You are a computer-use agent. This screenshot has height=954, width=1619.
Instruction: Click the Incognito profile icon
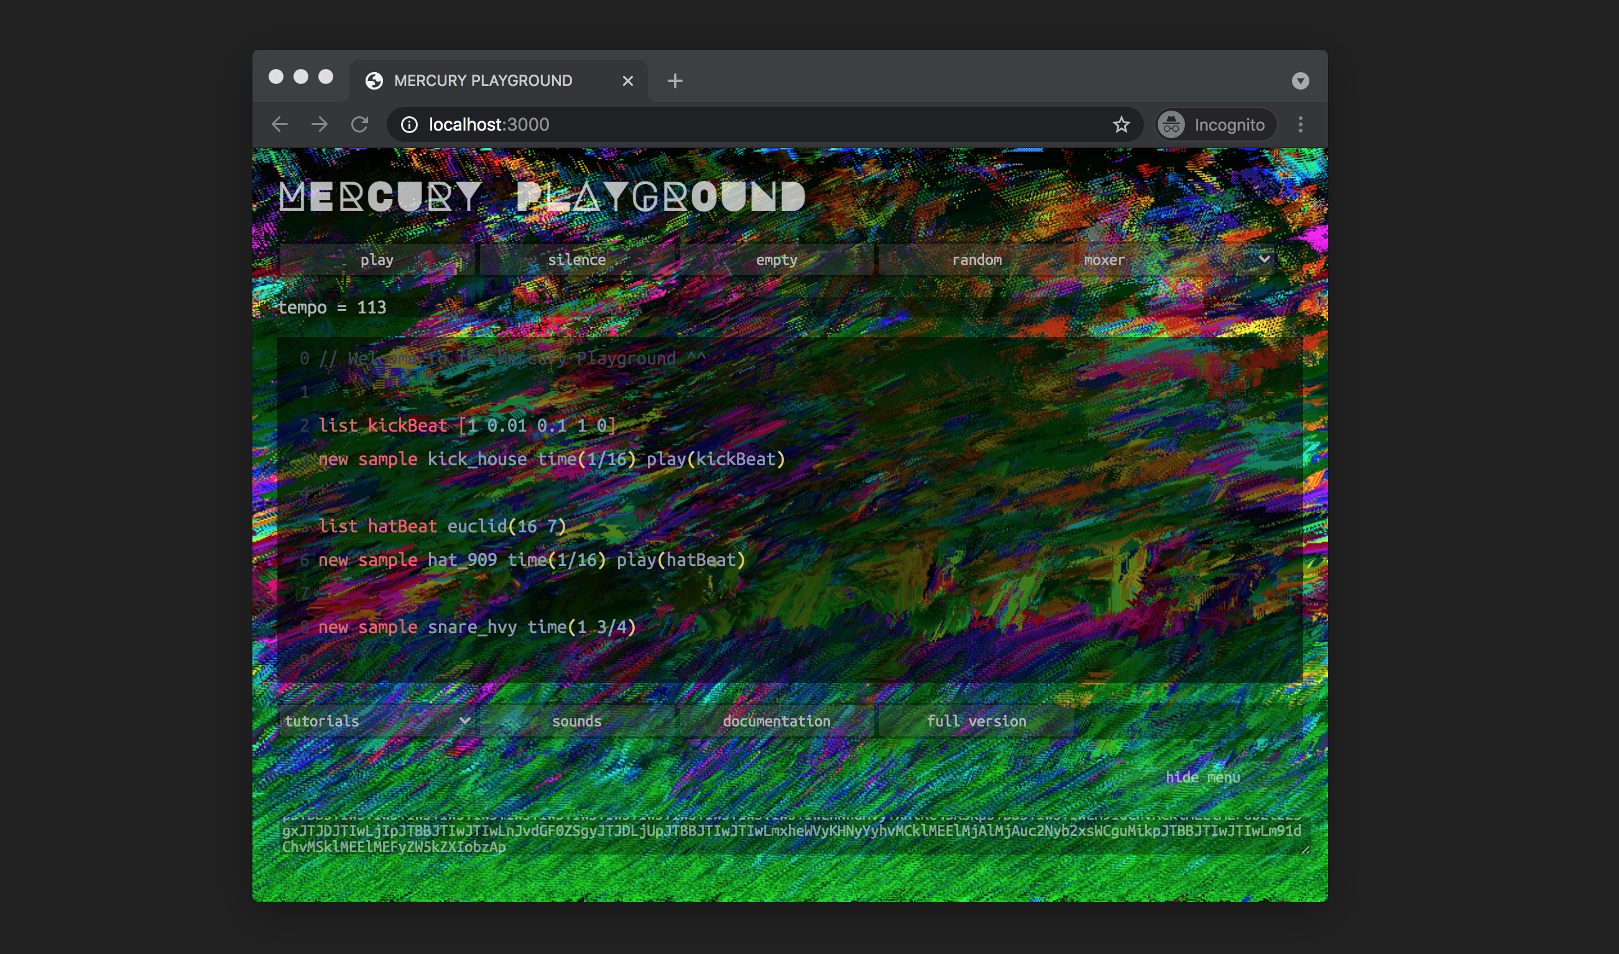[x=1171, y=125]
